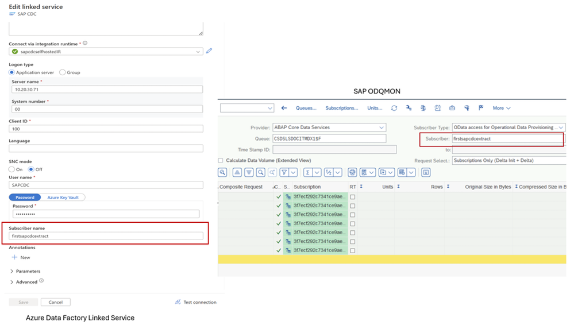Click the Sort Descending icon

tap(249, 172)
